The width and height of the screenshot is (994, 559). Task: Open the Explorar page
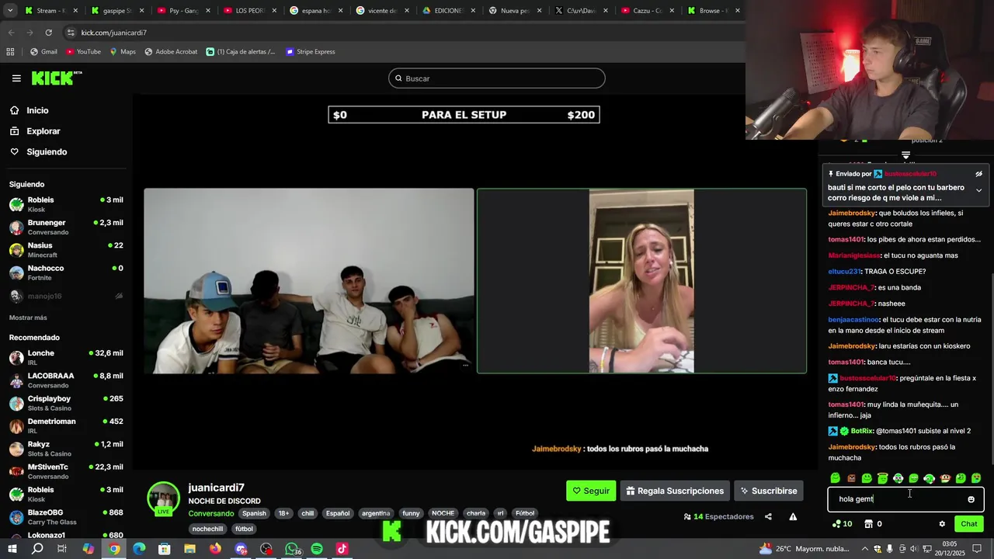43,131
